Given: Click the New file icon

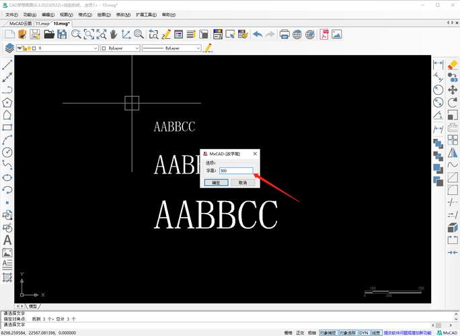Looking at the screenshot, I should (x=9, y=34).
